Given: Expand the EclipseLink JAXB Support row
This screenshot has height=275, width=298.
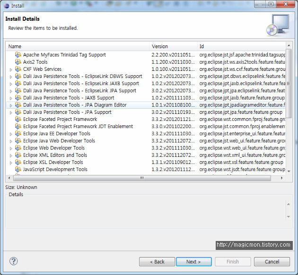Looking at the screenshot, I should pyautogui.click(x=11, y=84).
